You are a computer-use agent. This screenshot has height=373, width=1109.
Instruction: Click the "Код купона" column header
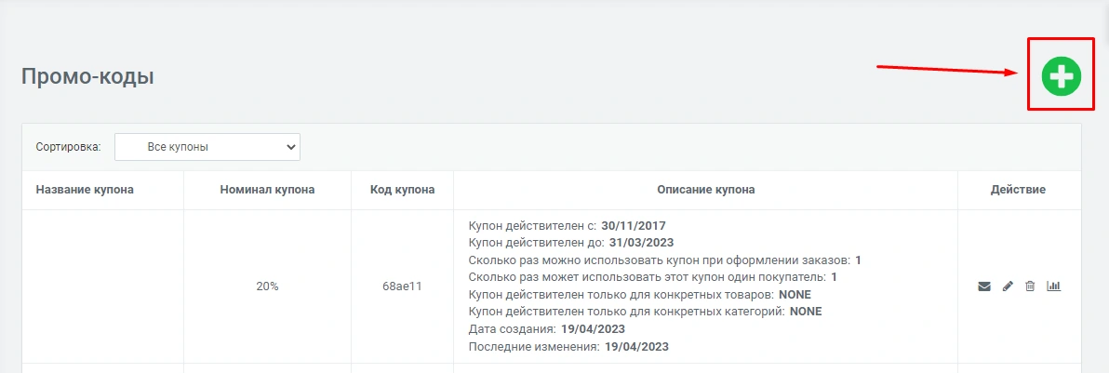[x=402, y=190]
